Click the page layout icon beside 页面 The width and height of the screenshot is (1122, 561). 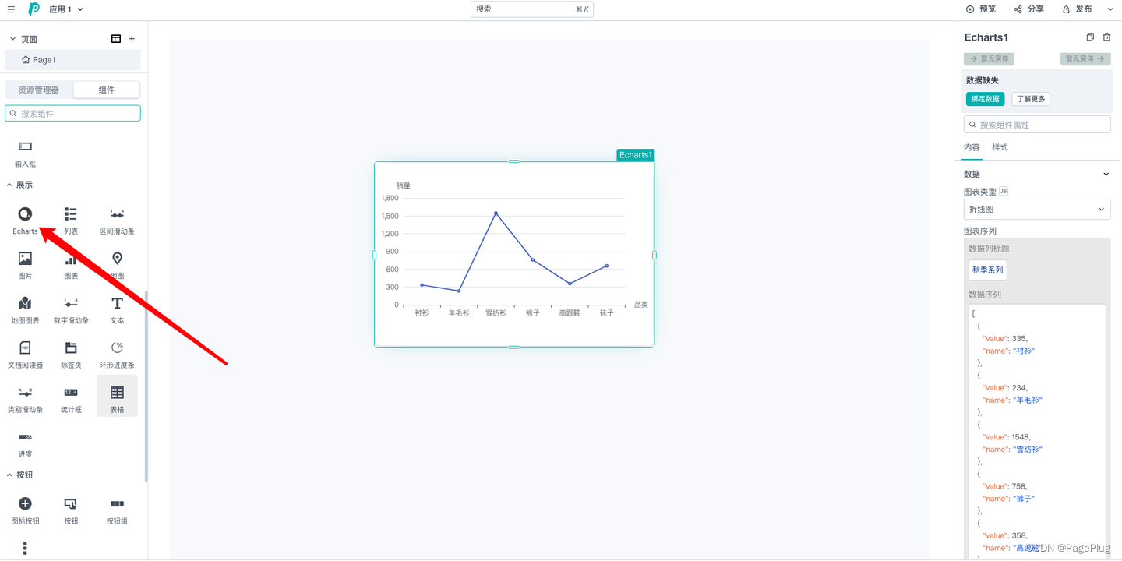pyautogui.click(x=116, y=39)
